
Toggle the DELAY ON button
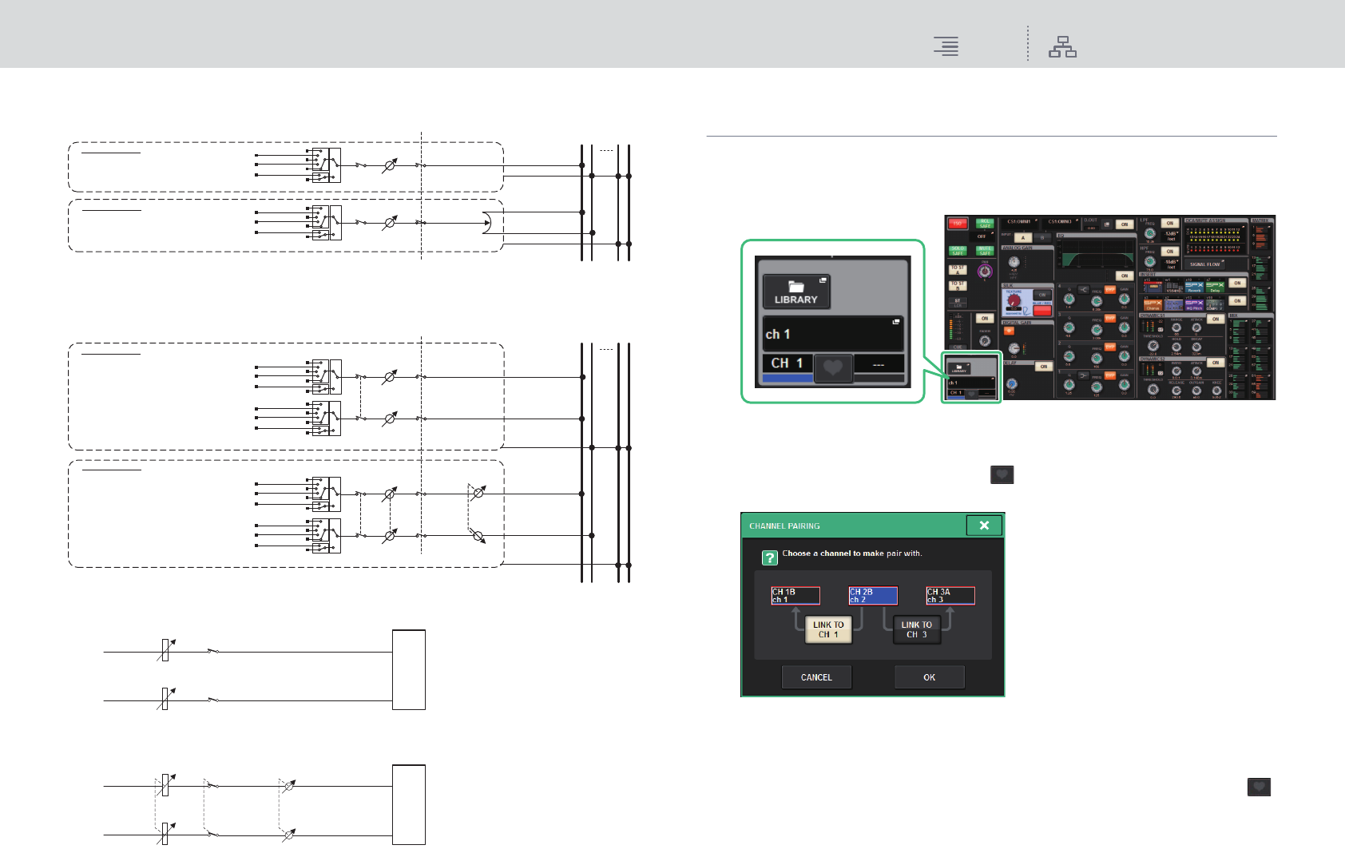(x=1044, y=367)
